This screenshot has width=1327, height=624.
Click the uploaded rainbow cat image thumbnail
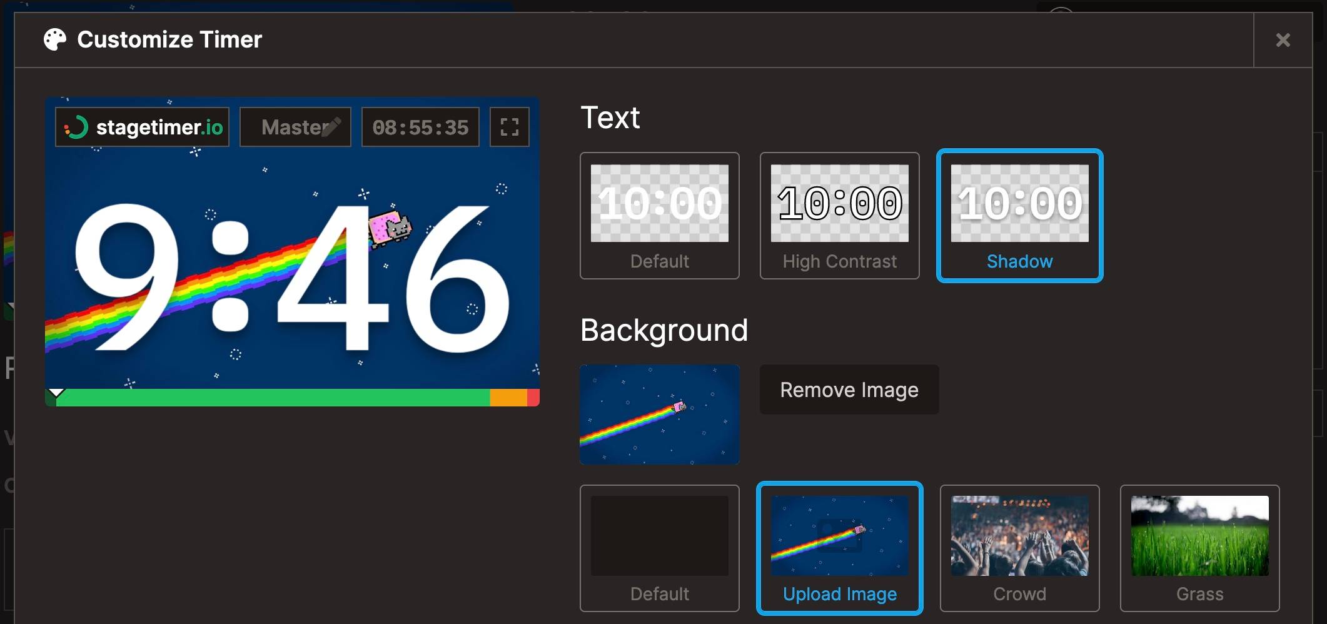(x=659, y=415)
